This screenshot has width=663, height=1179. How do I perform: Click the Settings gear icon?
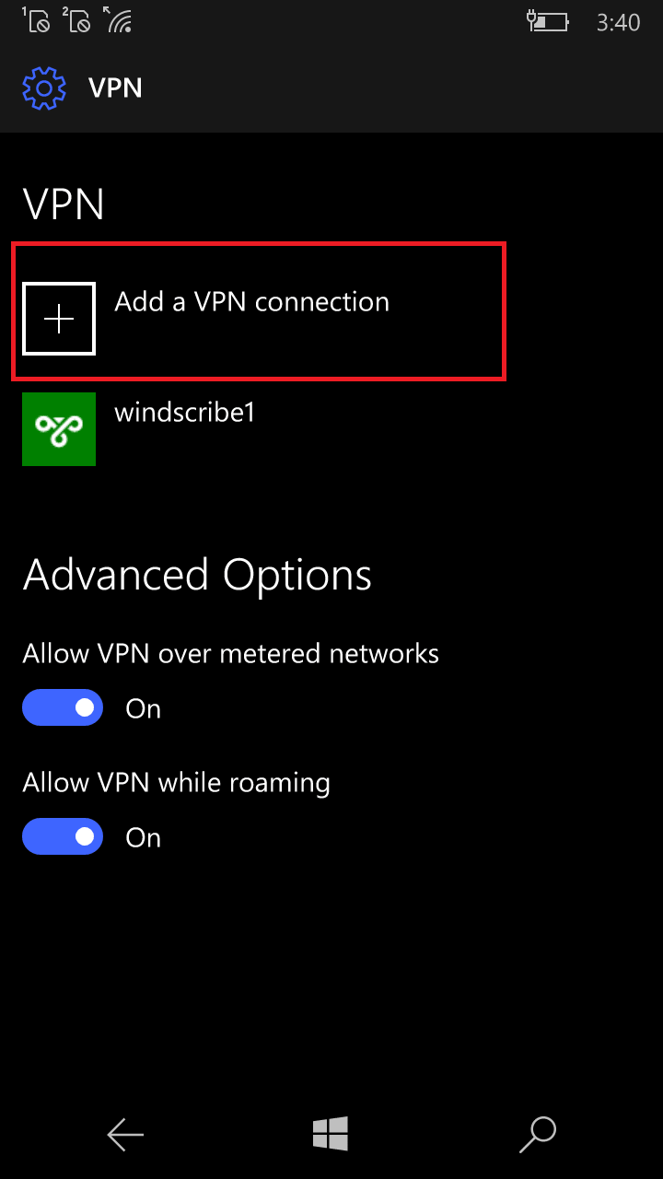coord(44,88)
